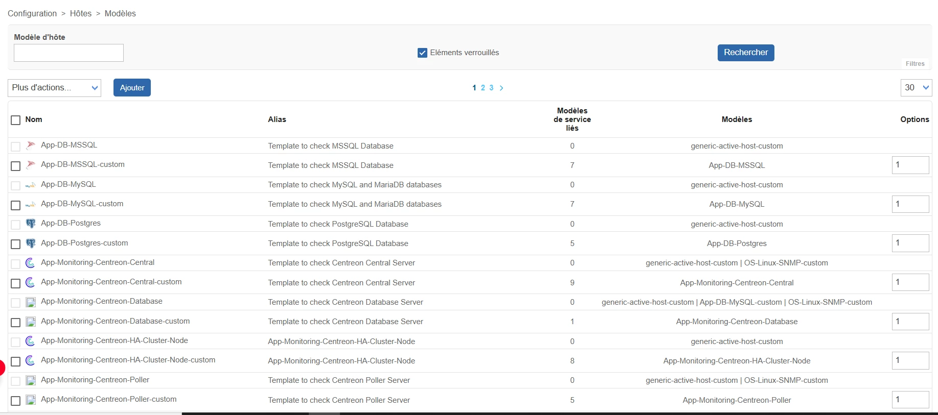The width and height of the screenshot is (938, 415).
Task: Click the App-Monitoring-Centreon-Database-custom image icon
Action: pos(31,322)
